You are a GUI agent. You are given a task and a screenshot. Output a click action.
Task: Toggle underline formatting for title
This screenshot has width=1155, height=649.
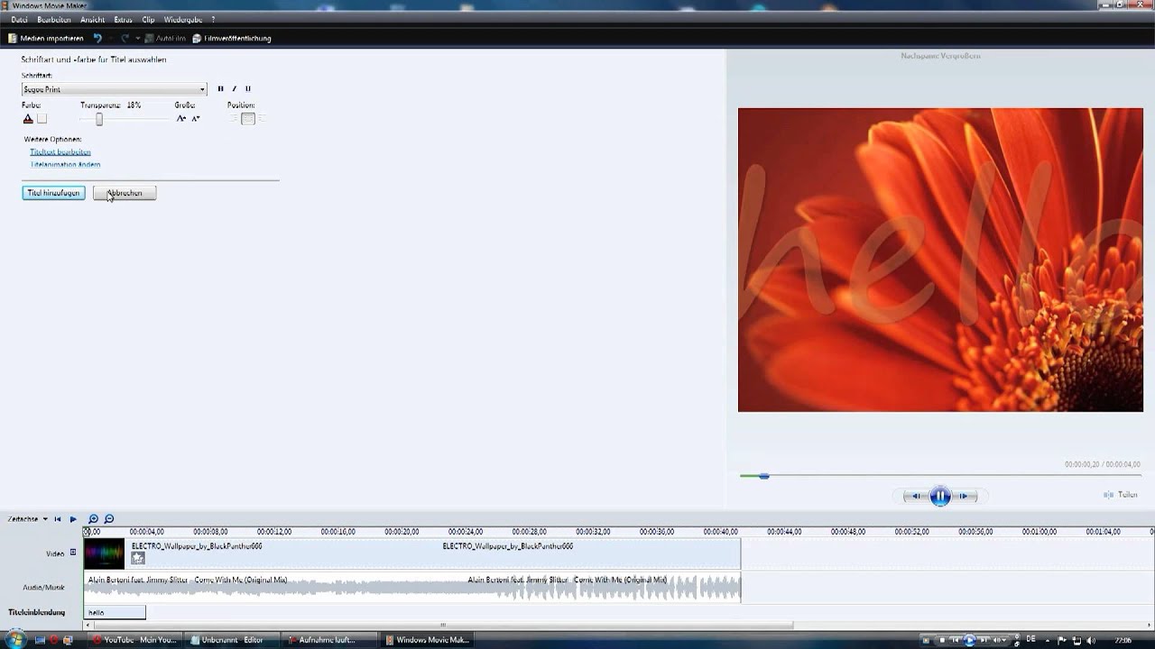pos(247,89)
